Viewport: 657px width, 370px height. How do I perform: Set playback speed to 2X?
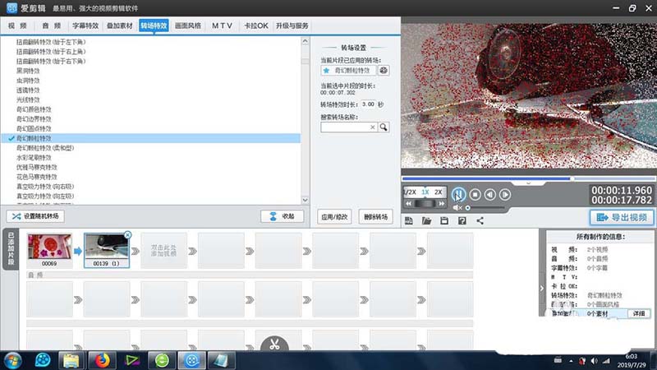pyautogui.click(x=439, y=192)
